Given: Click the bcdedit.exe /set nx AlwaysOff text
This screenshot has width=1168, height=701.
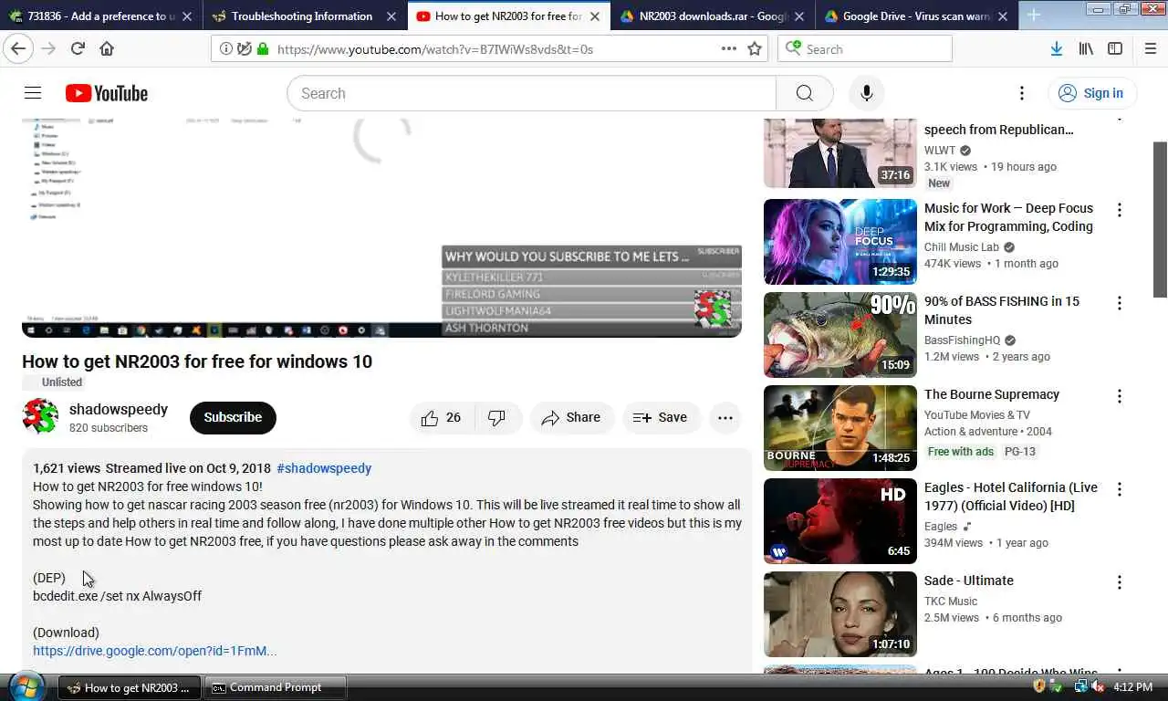Looking at the screenshot, I should pyautogui.click(x=117, y=596).
